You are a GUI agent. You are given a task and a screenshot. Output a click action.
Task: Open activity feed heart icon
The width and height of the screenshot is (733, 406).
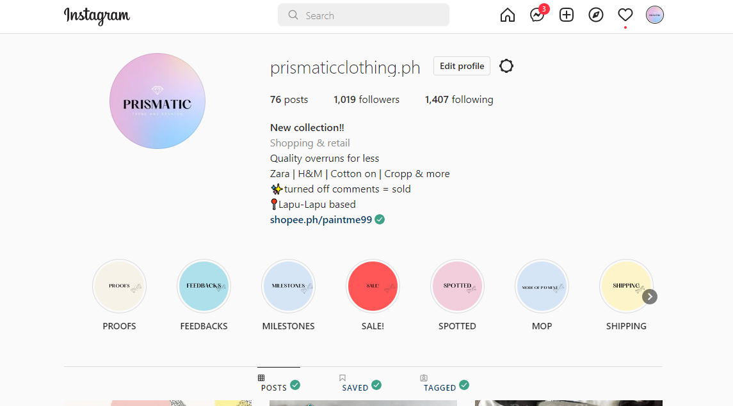pyautogui.click(x=625, y=15)
